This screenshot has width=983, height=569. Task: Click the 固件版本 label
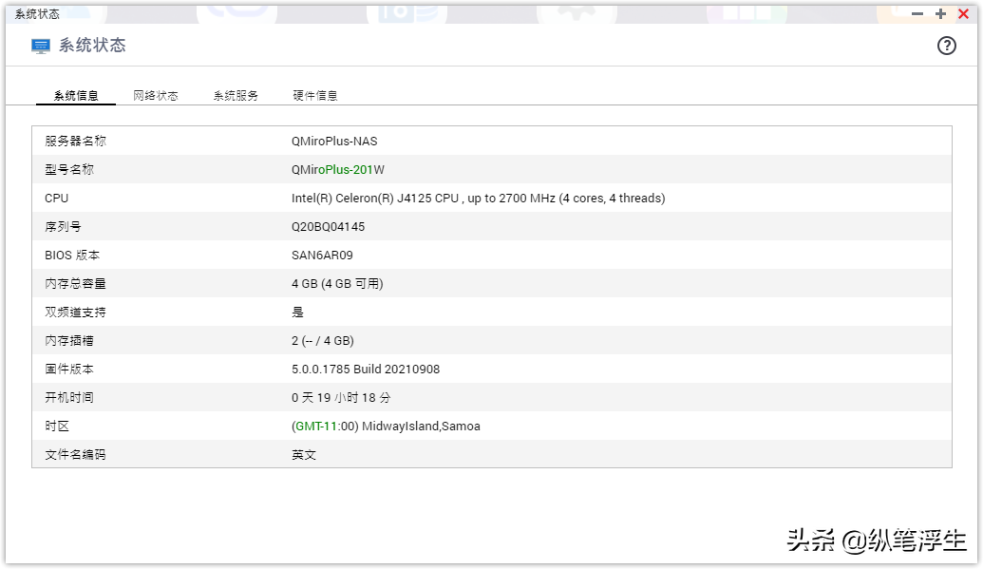click(x=69, y=369)
